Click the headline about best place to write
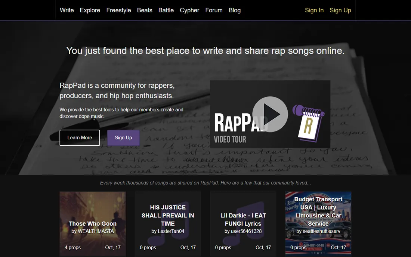Viewport: 411px width, 257px height. pyautogui.click(x=205, y=50)
